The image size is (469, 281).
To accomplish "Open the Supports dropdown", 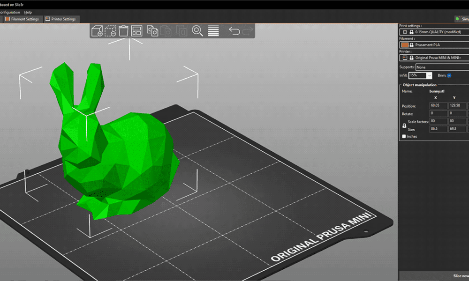I will [443, 67].
